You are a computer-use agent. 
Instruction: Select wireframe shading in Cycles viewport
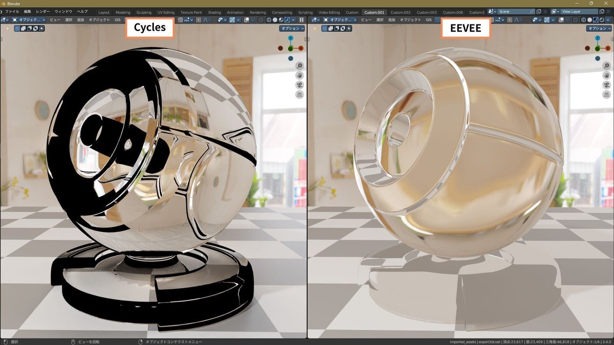pyautogui.click(x=269, y=19)
